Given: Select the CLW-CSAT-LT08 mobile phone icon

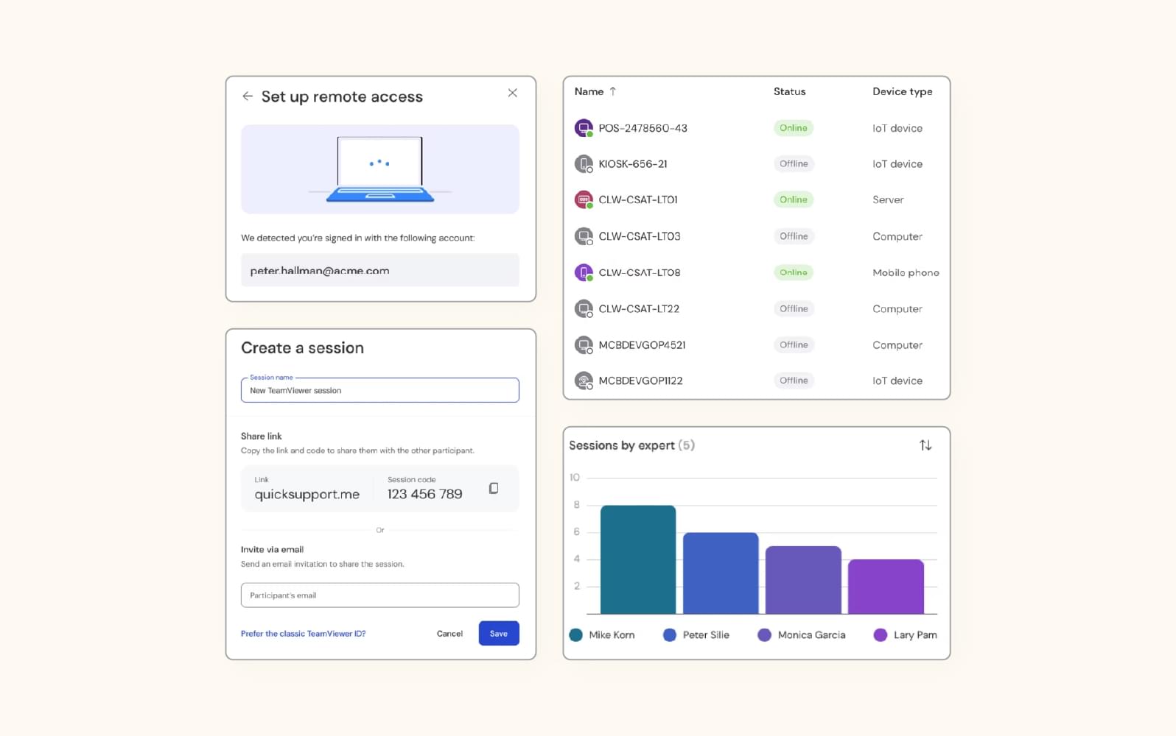Looking at the screenshot, I should (x=584, y=272).
